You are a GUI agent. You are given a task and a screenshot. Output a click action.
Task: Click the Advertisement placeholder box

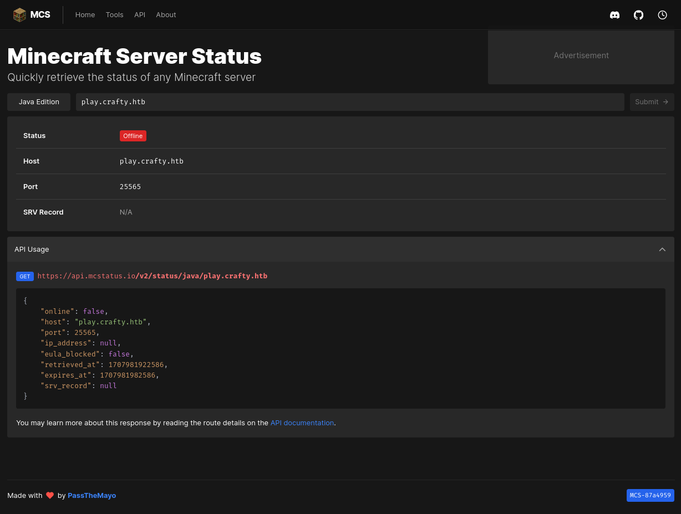pyautogui.click(x=581, y=57)
